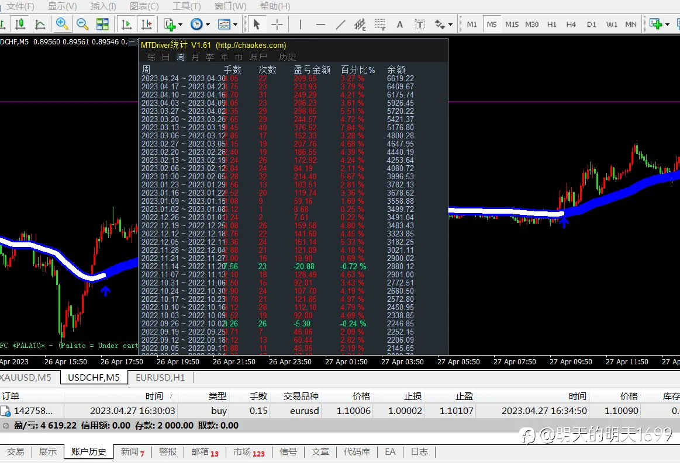Switch to W1 timeframe

pos(612,25)
